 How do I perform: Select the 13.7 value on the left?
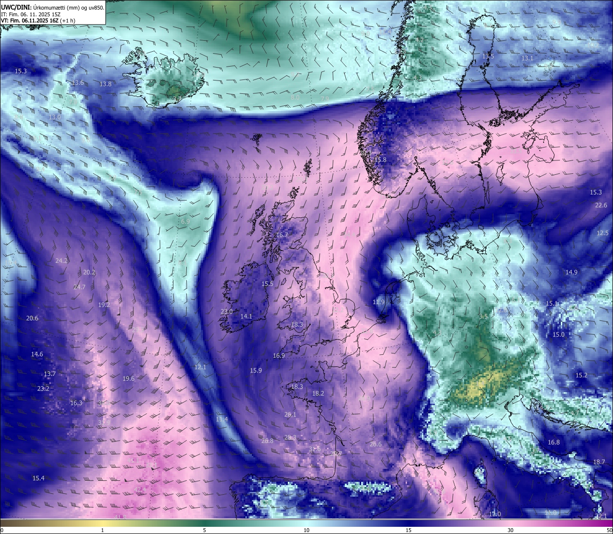(50, 374)
